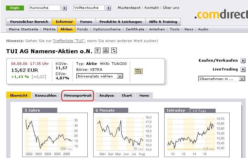Go to Optionsscheine submenu
The height and width of the screenshot is (158, 248).
tap(107, 29)
